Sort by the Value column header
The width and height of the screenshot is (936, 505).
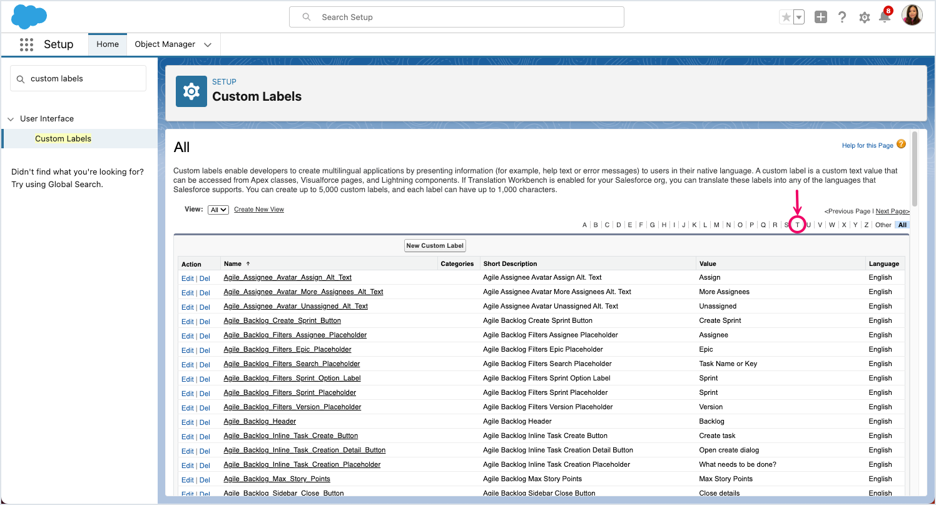coord(708,264)
